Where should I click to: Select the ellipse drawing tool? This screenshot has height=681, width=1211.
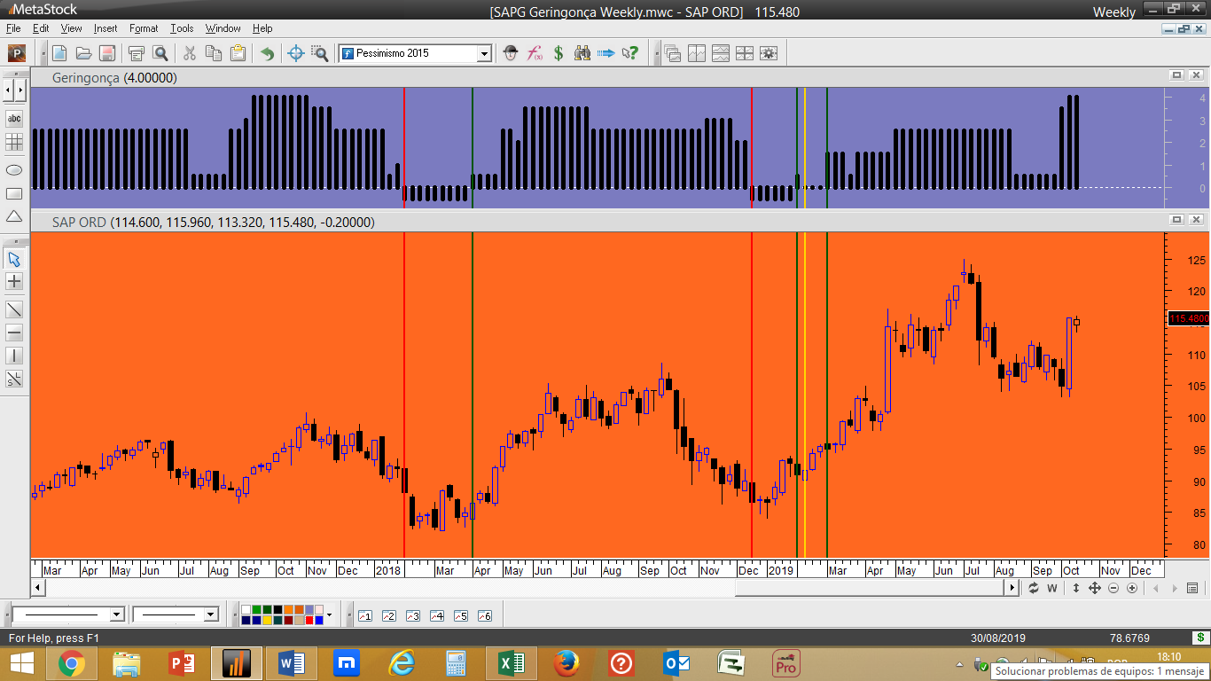[x=14, y=169]
